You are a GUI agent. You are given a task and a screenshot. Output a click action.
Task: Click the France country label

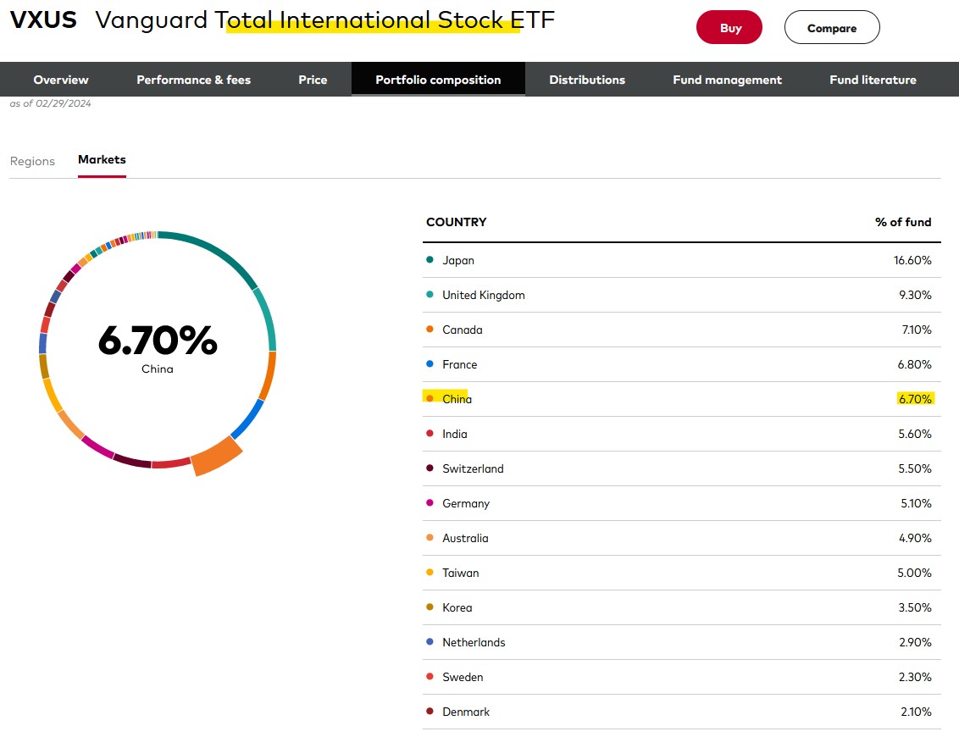[x=459, y=364]
